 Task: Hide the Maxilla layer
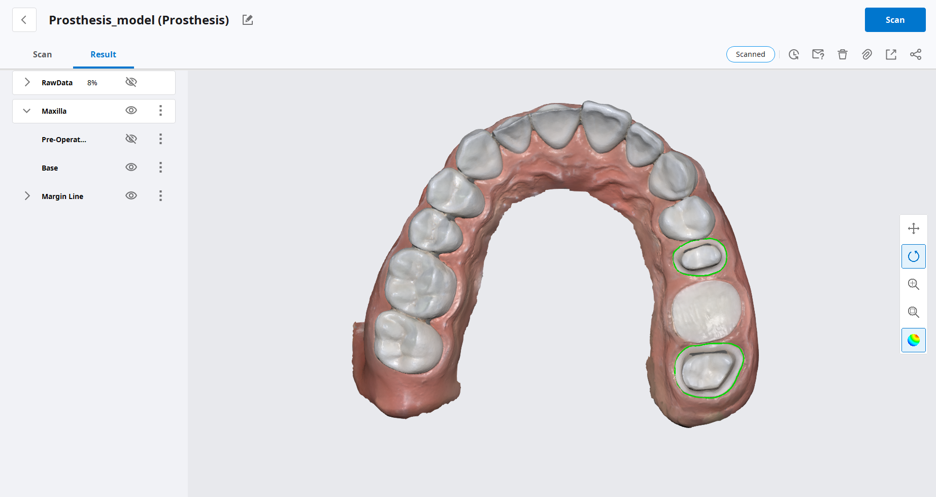pyautogui.click(x=131, y=111)
